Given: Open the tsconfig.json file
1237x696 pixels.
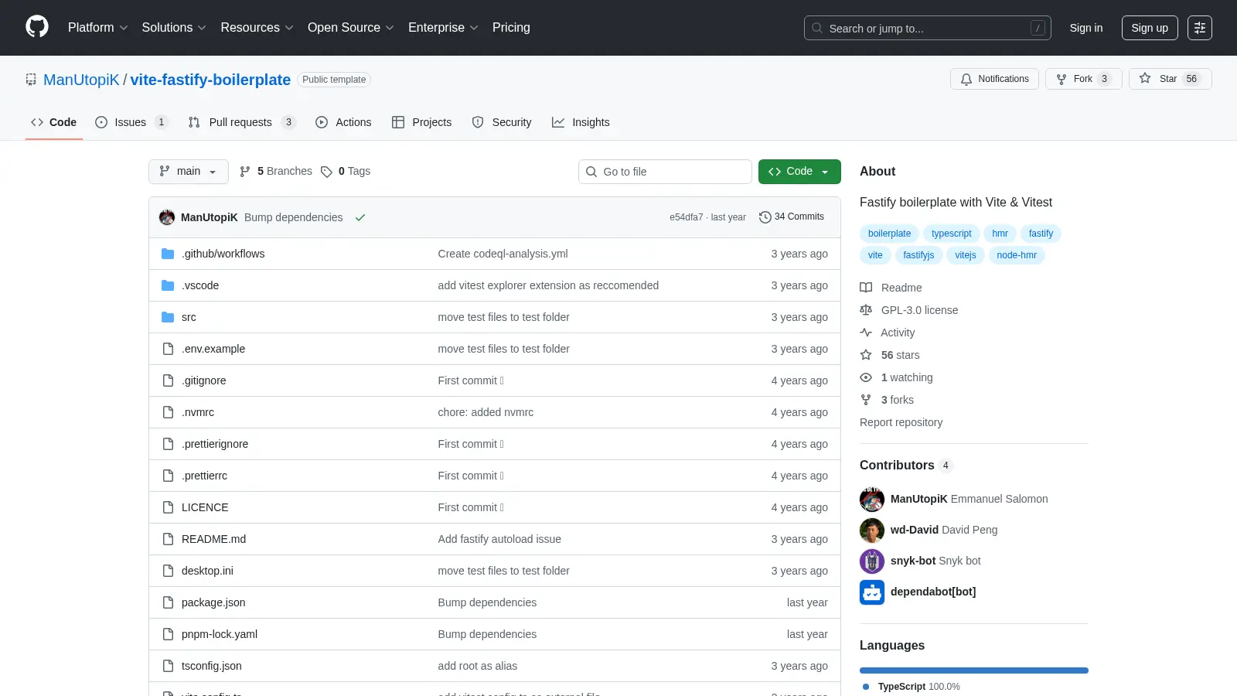Looking at the screenshot, I should (211, 666).
